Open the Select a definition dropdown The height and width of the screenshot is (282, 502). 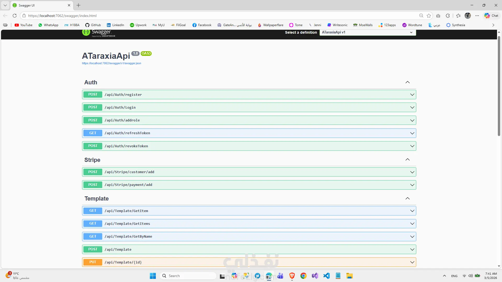click(367, 32)
